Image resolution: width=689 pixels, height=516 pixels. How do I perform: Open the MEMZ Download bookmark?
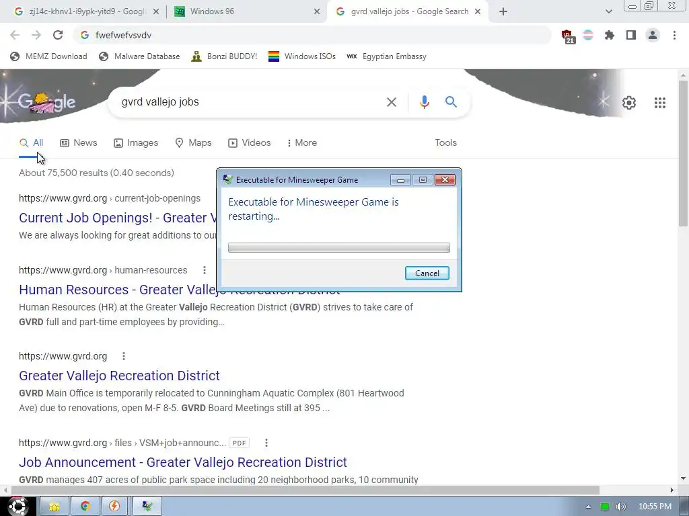coord(48,56)
